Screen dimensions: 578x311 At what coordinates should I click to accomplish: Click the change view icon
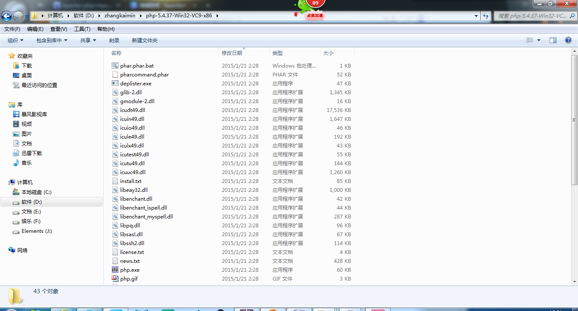pyautogui.click(x=530, y=40)
